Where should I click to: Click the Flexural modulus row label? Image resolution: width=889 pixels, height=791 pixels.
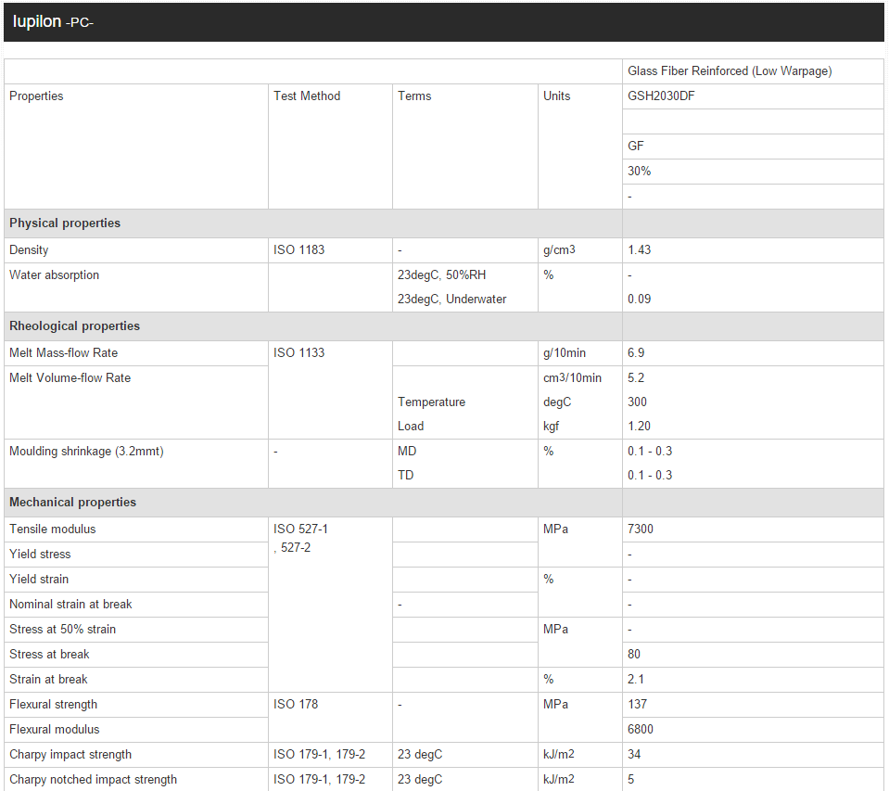(55, 729)
